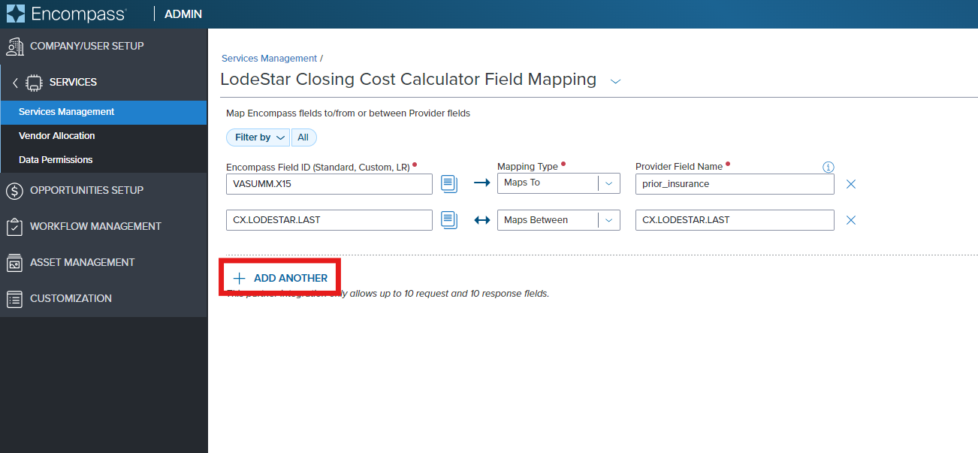The width and height of the screenshot is (978, 453).
Task: Open the Asset Management section
Action: (83, 262)
